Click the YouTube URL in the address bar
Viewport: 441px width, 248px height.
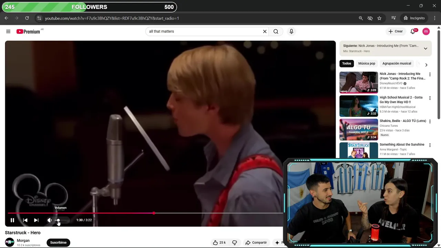112,18
